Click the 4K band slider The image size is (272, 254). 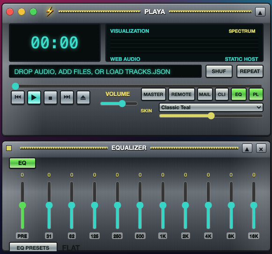(x=208, y=205)
